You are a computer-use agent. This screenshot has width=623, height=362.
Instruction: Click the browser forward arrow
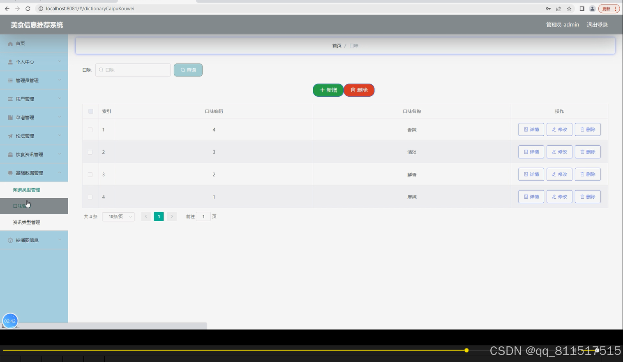tap(17, 9)
